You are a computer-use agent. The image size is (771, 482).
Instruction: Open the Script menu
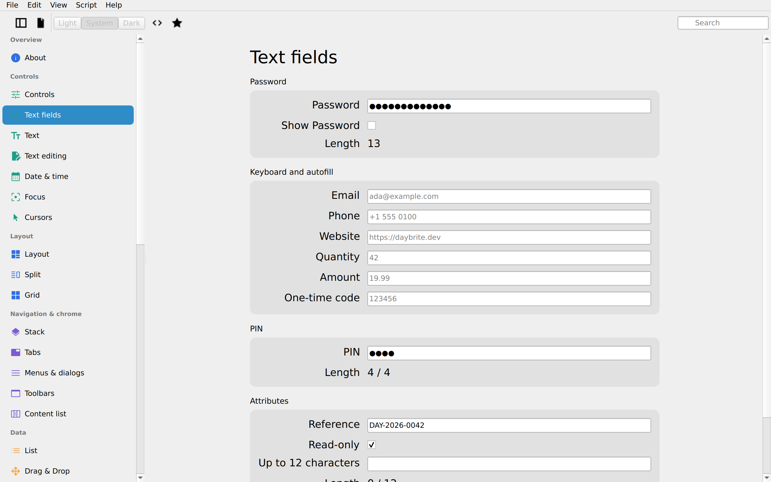pyautogui.click(x=86, y=5)
